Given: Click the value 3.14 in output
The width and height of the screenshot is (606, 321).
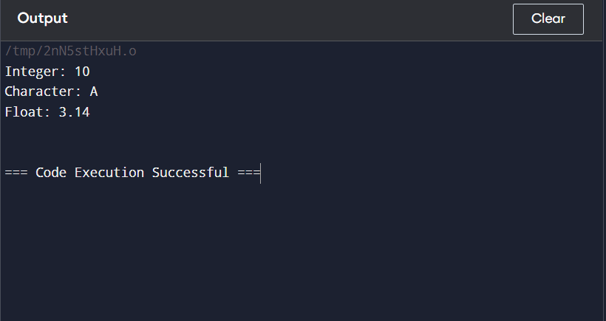Looking at the screenshot, I should pos(74,112).
